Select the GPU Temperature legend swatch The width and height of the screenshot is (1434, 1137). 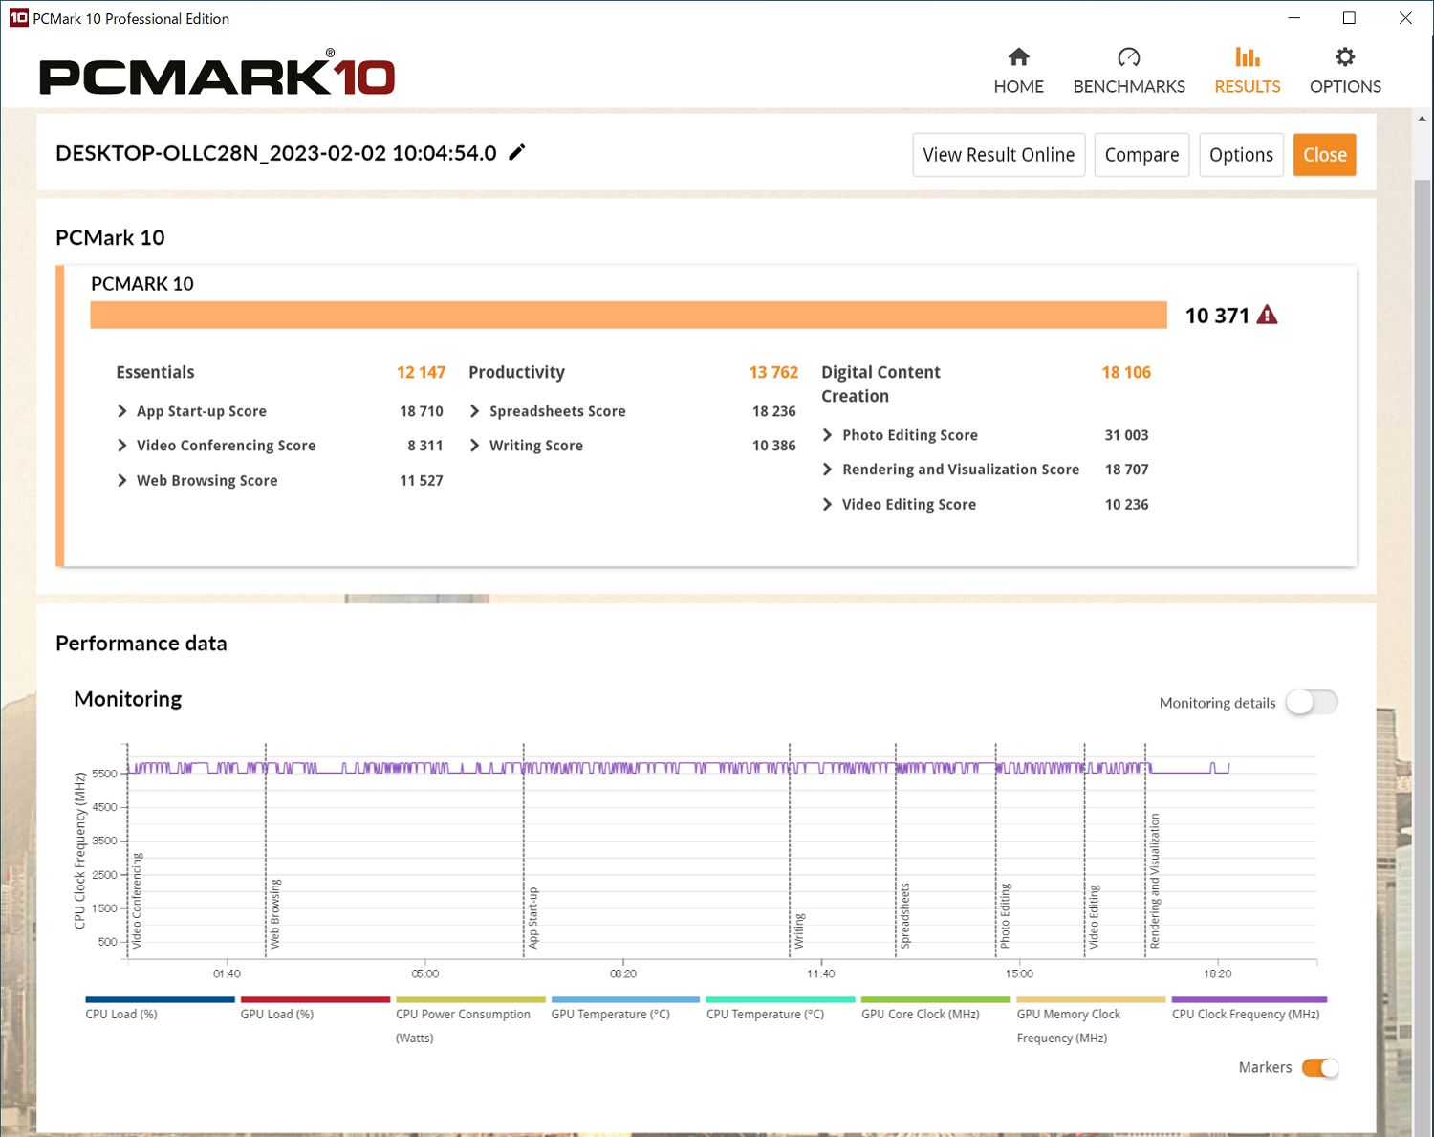(x=625, y=999)
